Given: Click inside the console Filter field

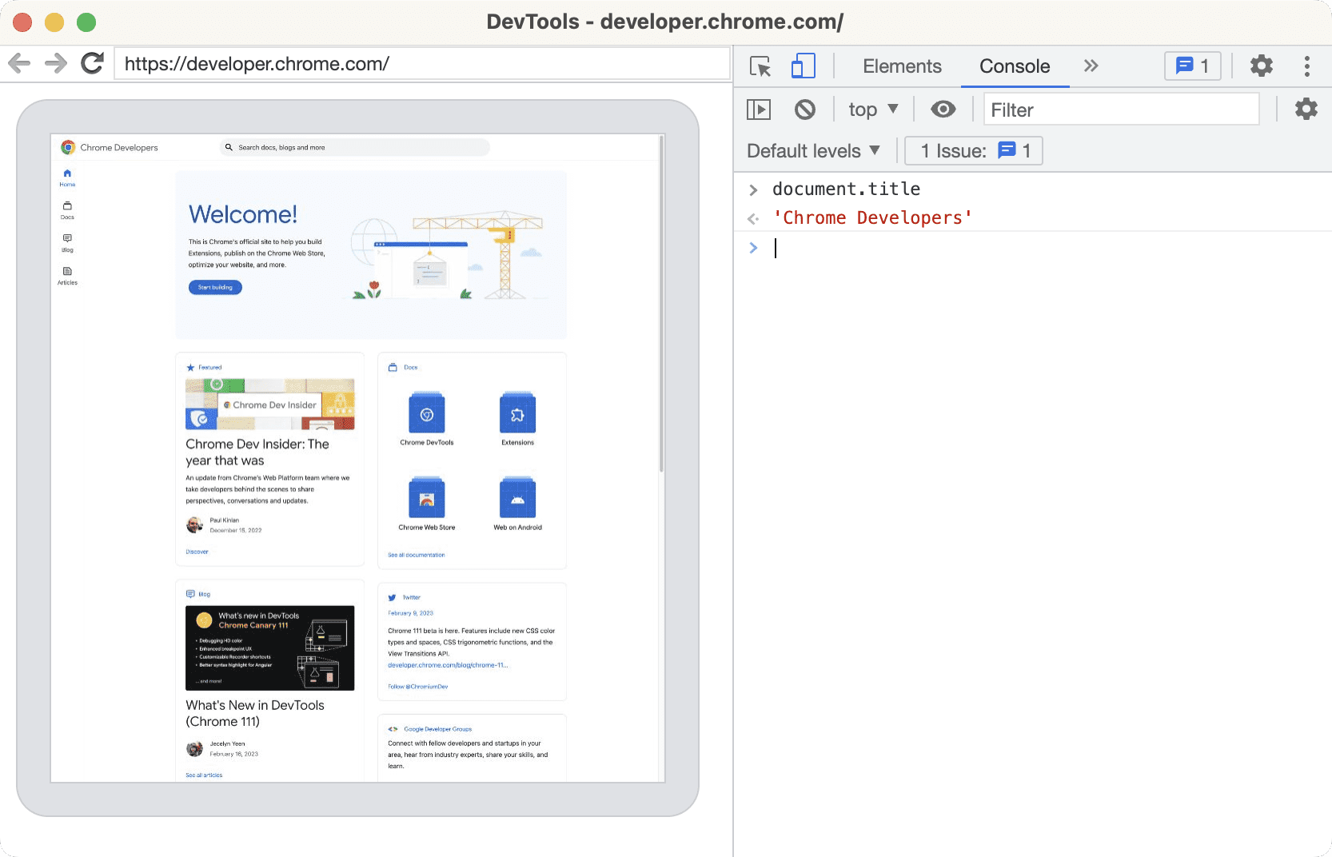Looking at the screenshot, I should [x=1119, y=109].
